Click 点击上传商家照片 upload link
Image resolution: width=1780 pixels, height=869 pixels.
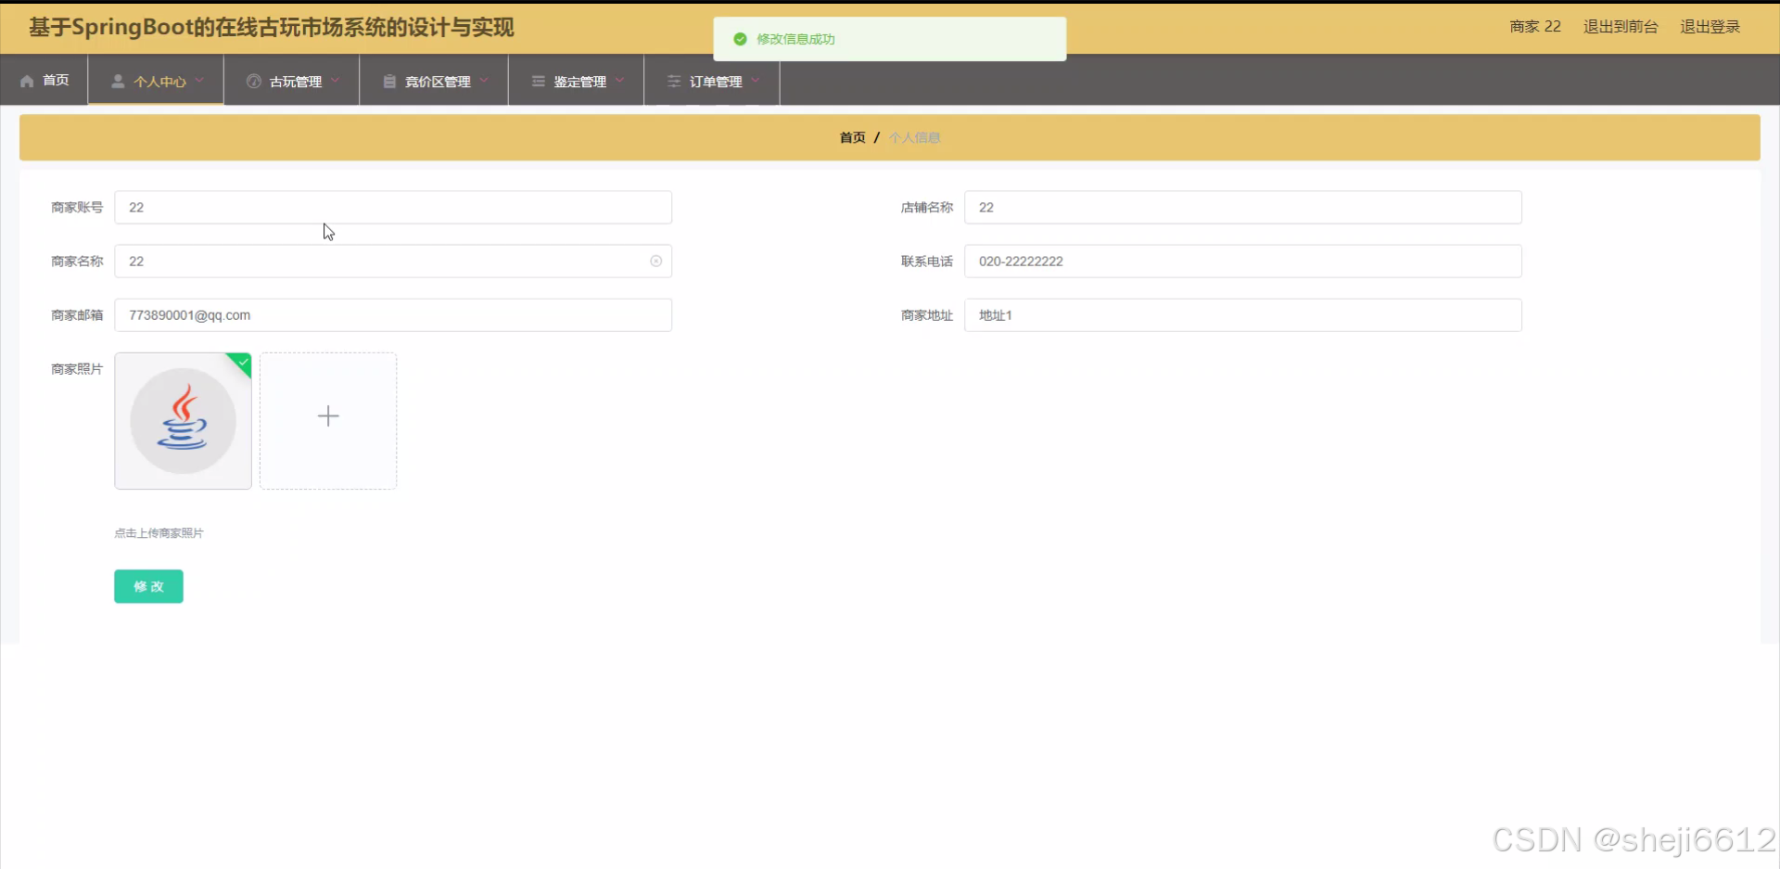coord(158,532)
